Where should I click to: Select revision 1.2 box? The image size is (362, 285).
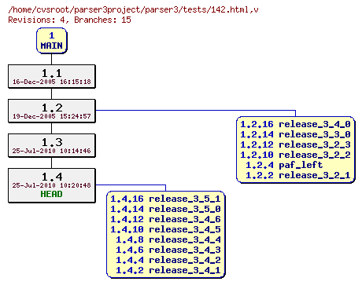[52, 111]
